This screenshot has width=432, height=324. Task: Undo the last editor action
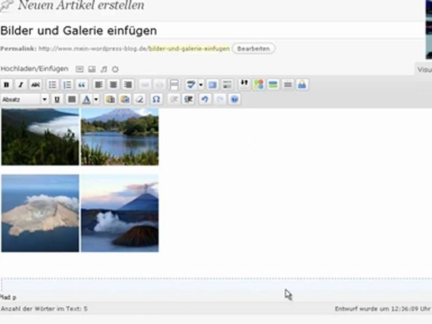pos(204,99)
